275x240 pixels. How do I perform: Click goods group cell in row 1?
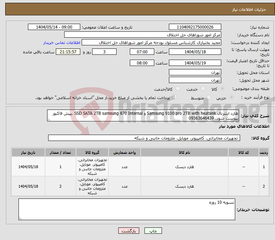pos(92,166)
